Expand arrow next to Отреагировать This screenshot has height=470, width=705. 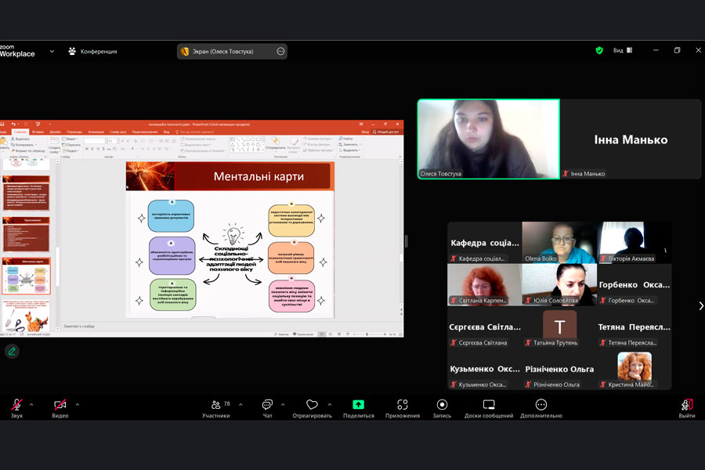(330, 405)
